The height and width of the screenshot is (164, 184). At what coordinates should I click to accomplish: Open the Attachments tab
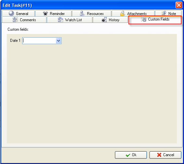coord(133,13)
